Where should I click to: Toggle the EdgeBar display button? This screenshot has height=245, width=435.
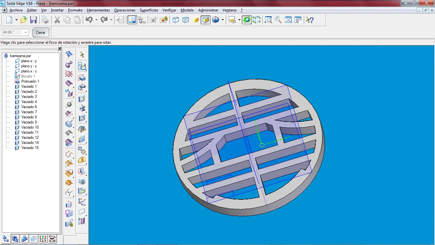pyautogui.click(x=132, y=20)
